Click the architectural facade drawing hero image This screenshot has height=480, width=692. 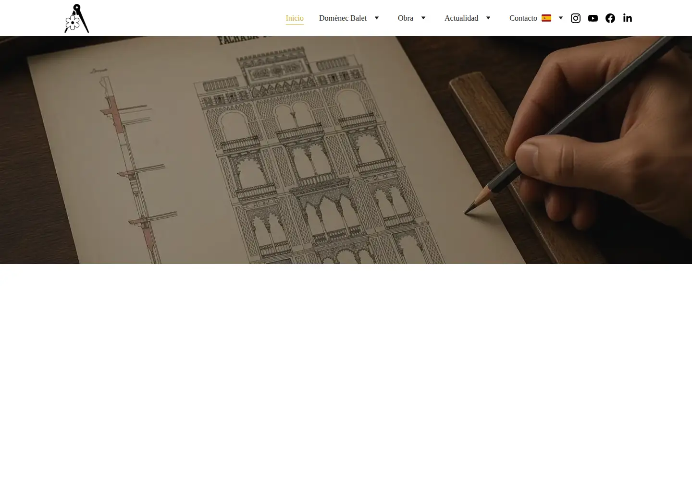pos(346,150)
